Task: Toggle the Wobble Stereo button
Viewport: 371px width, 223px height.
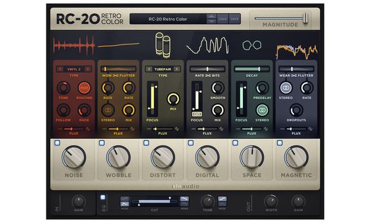Action: click(108, 110)
